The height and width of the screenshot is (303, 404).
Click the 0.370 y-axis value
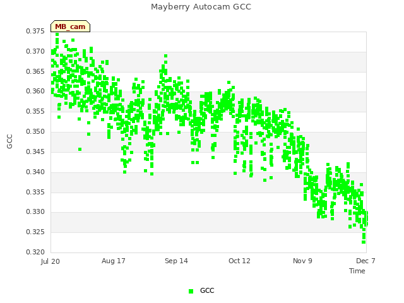(x=35, y=52)
